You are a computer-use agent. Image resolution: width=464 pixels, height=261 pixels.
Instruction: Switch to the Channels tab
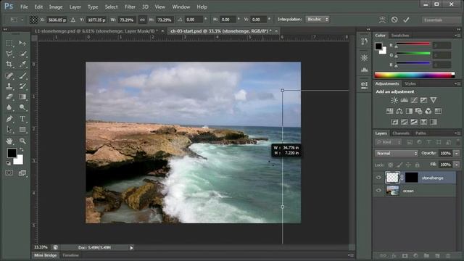(x=401, y=133)
